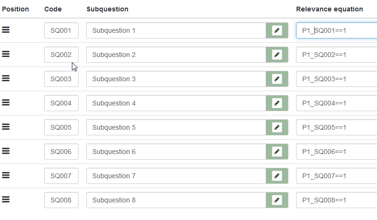Click the drag handle for row SQ001
The image size is (377, 220).
[x=6, y=30]
